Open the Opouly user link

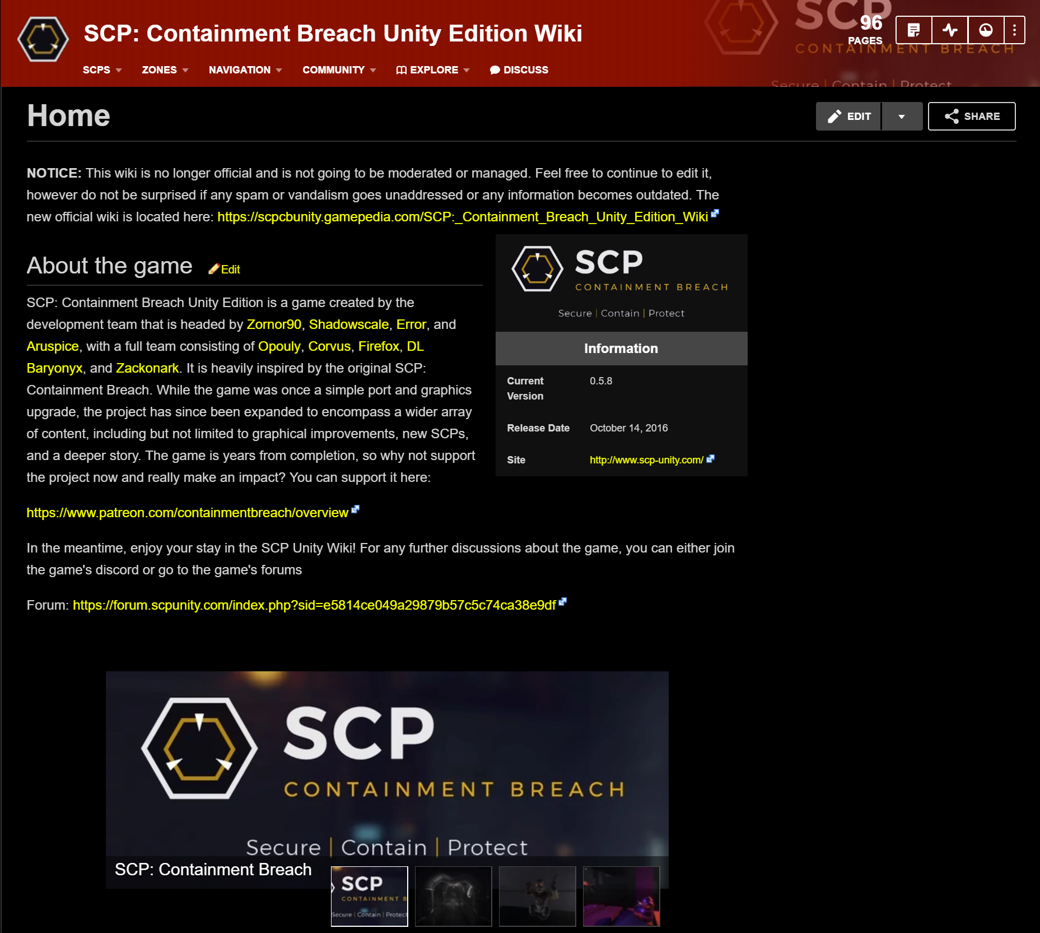(x=279, y=346)
